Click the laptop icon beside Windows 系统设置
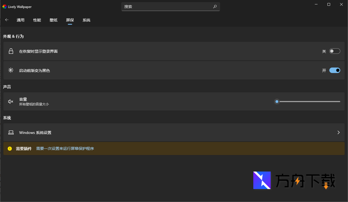Viewport: 348px width, 202px height. point(11,133)
